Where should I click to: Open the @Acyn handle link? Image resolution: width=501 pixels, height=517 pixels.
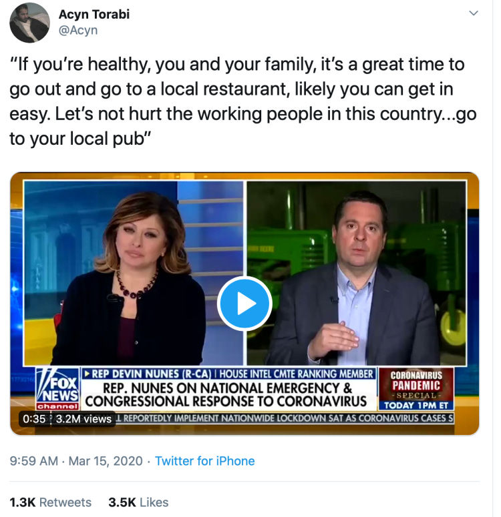click(x=78, y=30)
